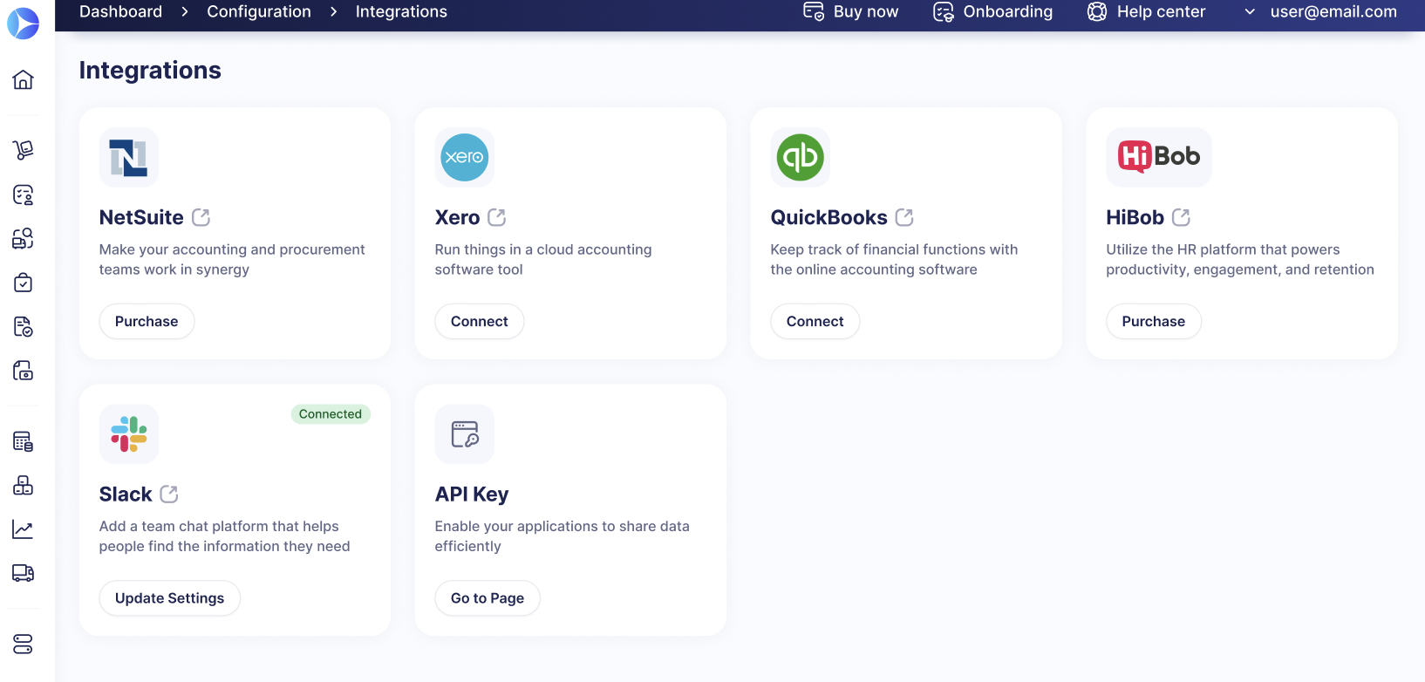The width and height of the screenshot is (1425, 682).
Task: Open the delivery truck sidebar icon
Action: [24, 573]
